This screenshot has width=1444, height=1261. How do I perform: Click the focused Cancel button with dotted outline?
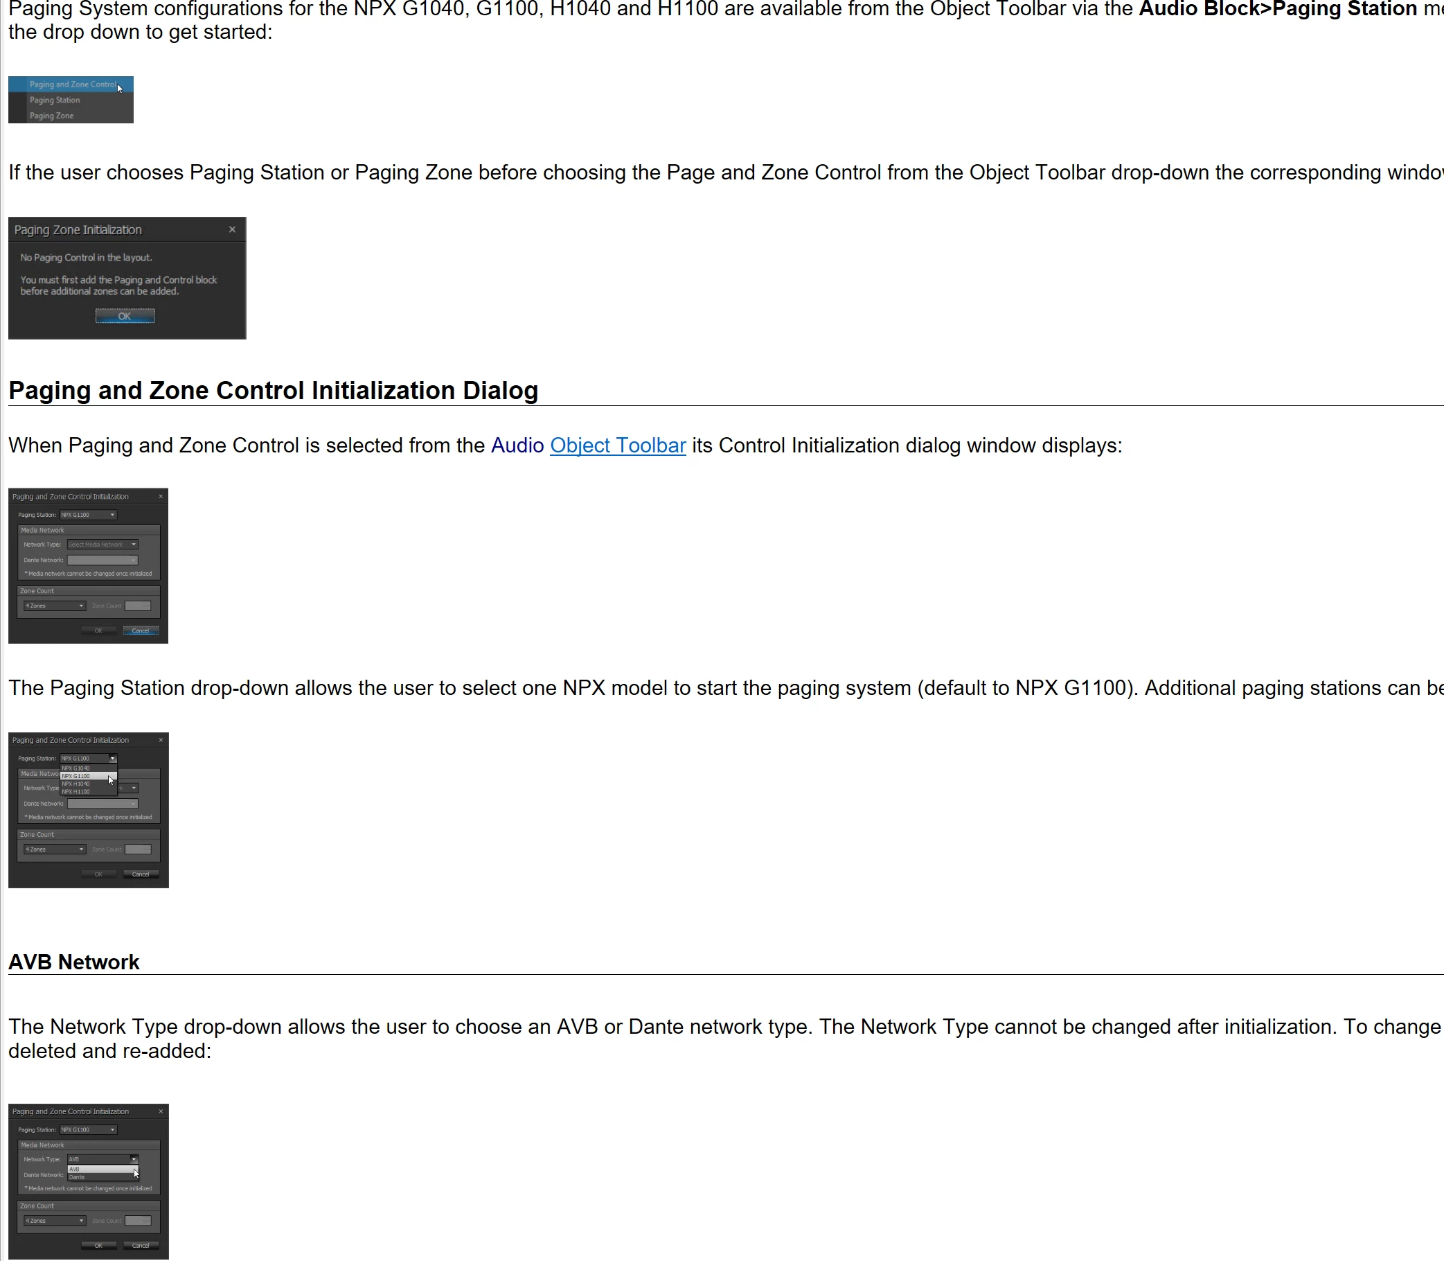141,630
